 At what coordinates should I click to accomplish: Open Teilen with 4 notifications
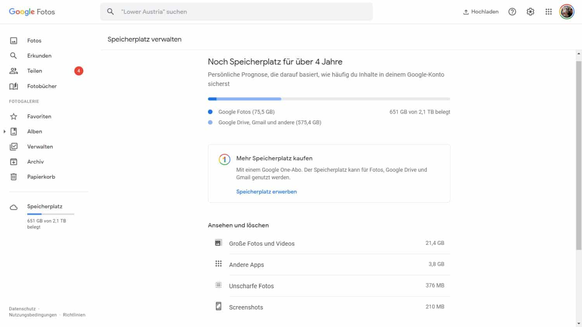click(x=35, y=71)
